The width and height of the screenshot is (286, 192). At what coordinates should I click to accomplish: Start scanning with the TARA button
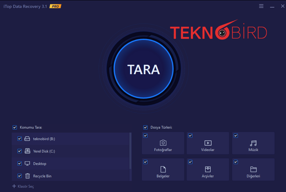(144, 69)
